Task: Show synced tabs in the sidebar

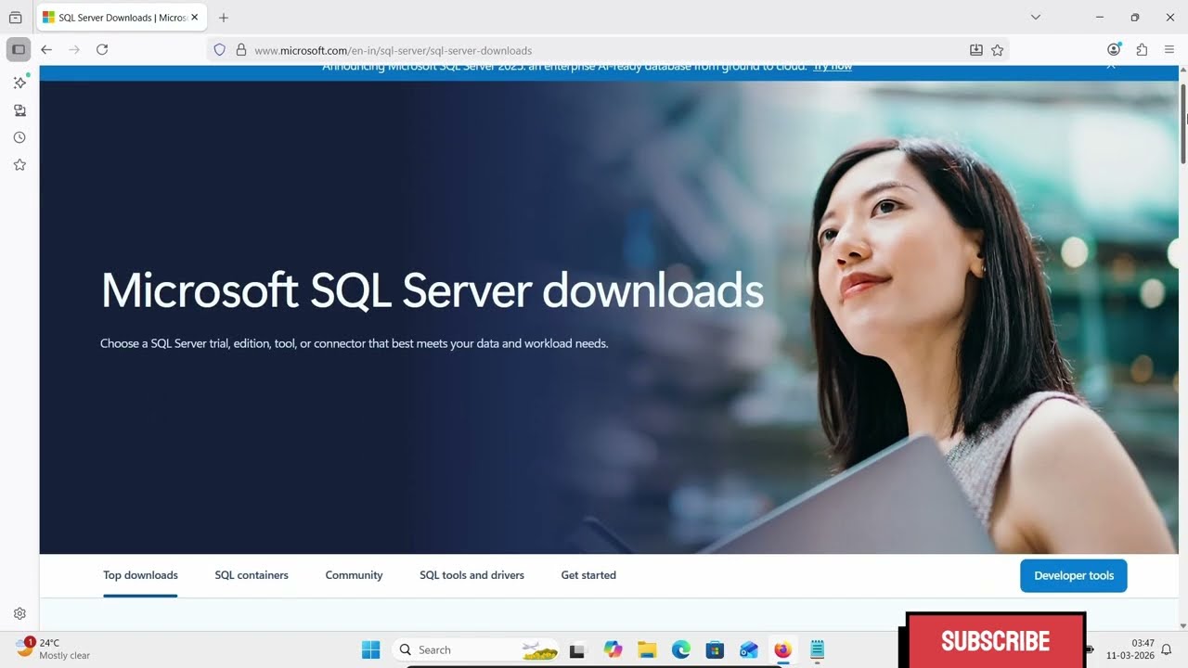Action: tap(19, 110)
